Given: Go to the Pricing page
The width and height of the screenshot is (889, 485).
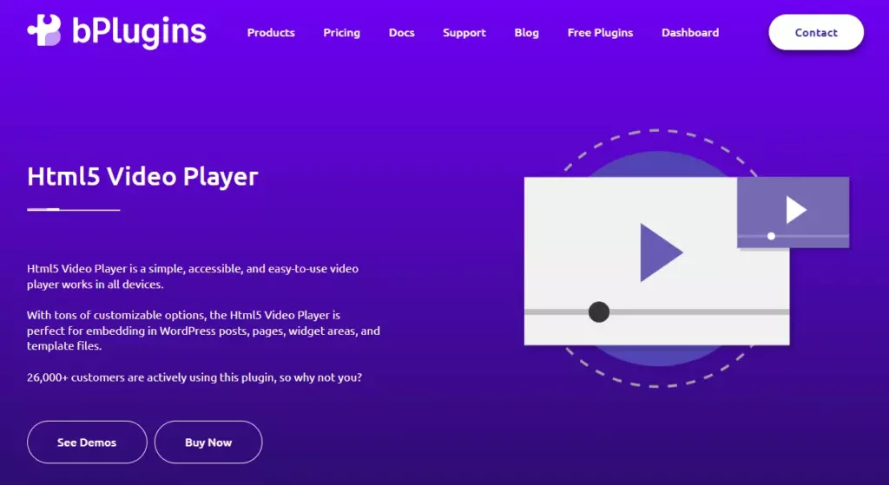Looking at the screenshot, I should (342, 33).
